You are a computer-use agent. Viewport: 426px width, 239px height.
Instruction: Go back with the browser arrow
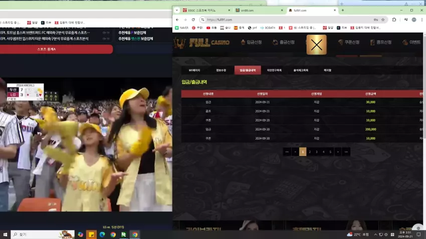[177, 19]
